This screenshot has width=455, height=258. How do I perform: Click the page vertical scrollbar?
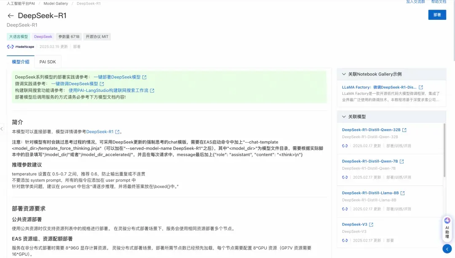(x=454, y=30)
